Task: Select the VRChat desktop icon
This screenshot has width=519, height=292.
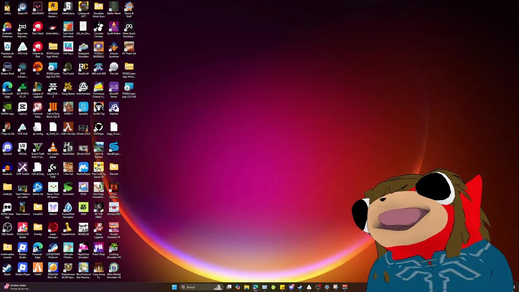Action: click(22, 149)
